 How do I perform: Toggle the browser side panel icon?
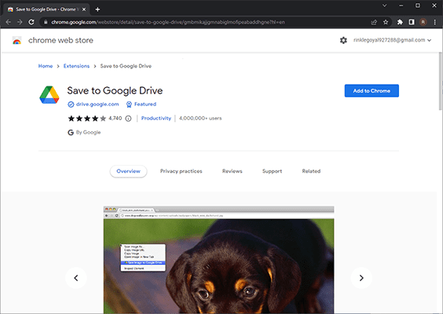tap(412, 22)
